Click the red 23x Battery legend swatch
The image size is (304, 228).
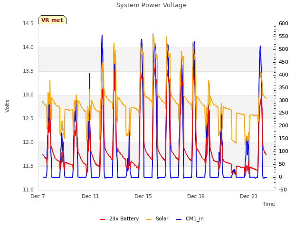click(x=103, y=219)
